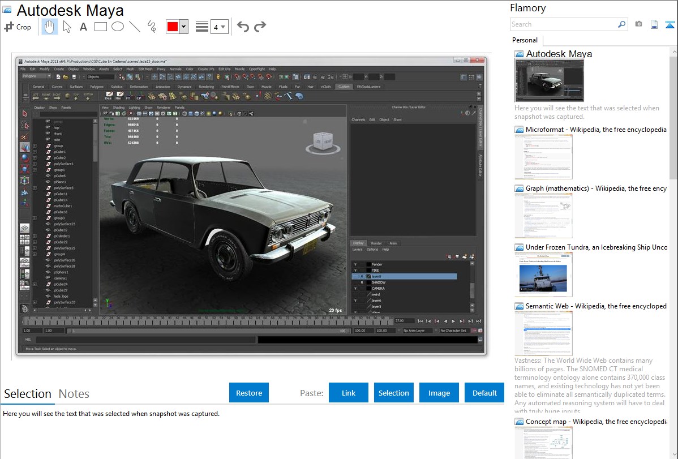Image resolution: width=678 pixels, height=459 pixels.
Task: Switch to the Notes tab
Action: tap(74, 394)
